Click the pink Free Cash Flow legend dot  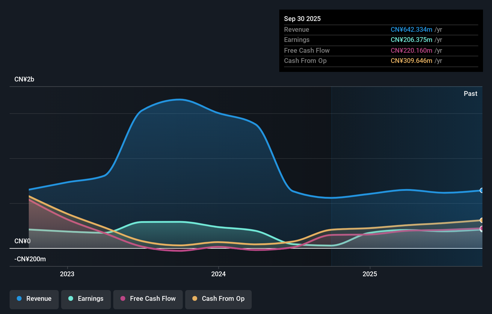pyautogui.click(x=123, y=299)
